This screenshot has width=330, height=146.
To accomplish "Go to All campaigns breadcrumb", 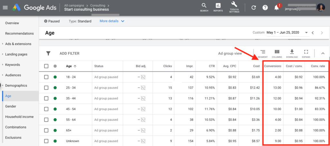I will coord(74,5).
